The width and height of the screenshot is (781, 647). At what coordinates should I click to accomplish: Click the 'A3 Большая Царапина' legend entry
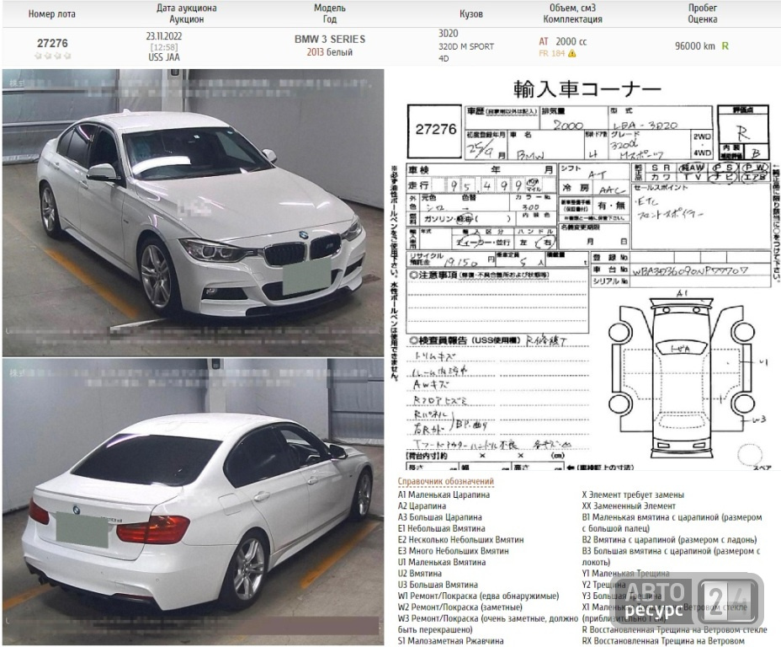[x=439, y=517]
